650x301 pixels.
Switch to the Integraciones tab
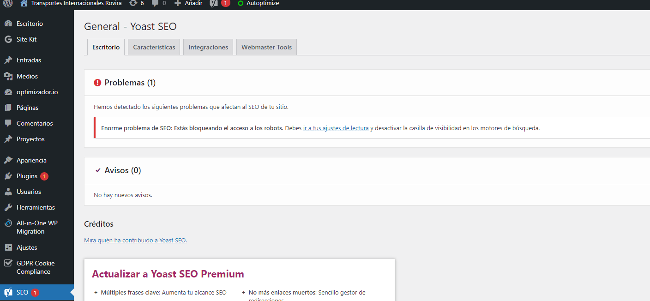[x=208, y=47]
